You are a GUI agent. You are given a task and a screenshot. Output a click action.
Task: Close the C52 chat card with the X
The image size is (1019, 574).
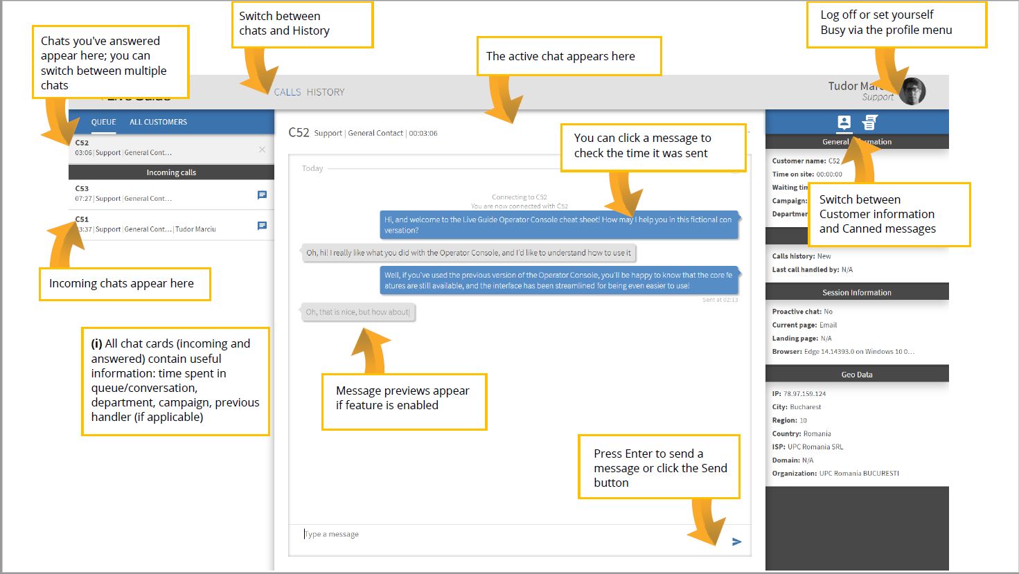pos(262,149)
